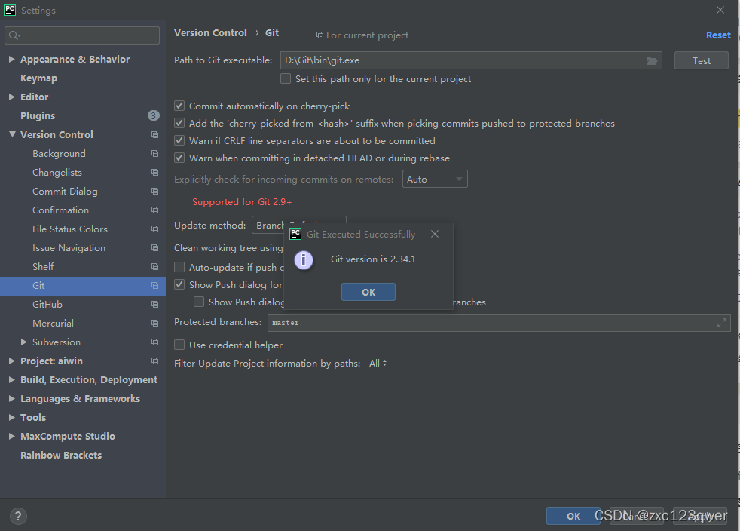Click the per-project icon next to Changelists
740x531 pixels.
[x=154, y=173]
